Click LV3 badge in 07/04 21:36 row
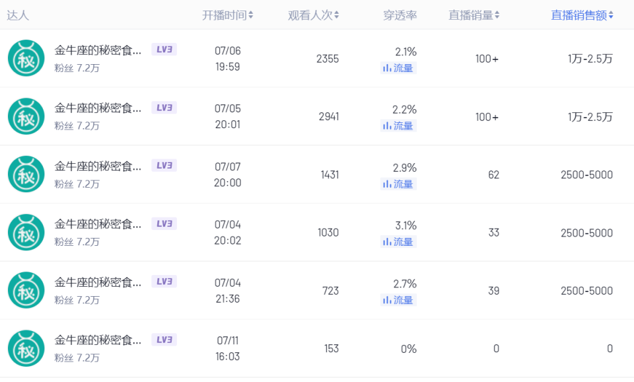Image resolution: width=634 pixels, height=382 pixels. point(164,282)
